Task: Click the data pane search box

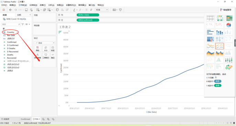Action: [x=11, y=24]
